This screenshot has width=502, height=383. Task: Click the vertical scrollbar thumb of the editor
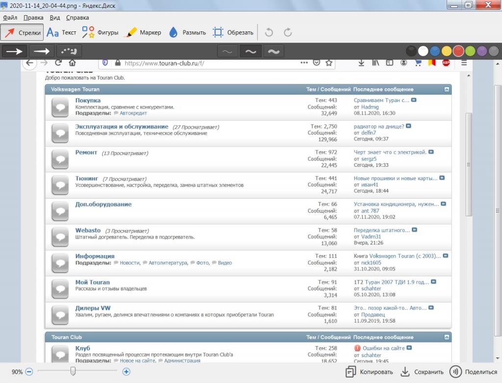click(498, 211)
